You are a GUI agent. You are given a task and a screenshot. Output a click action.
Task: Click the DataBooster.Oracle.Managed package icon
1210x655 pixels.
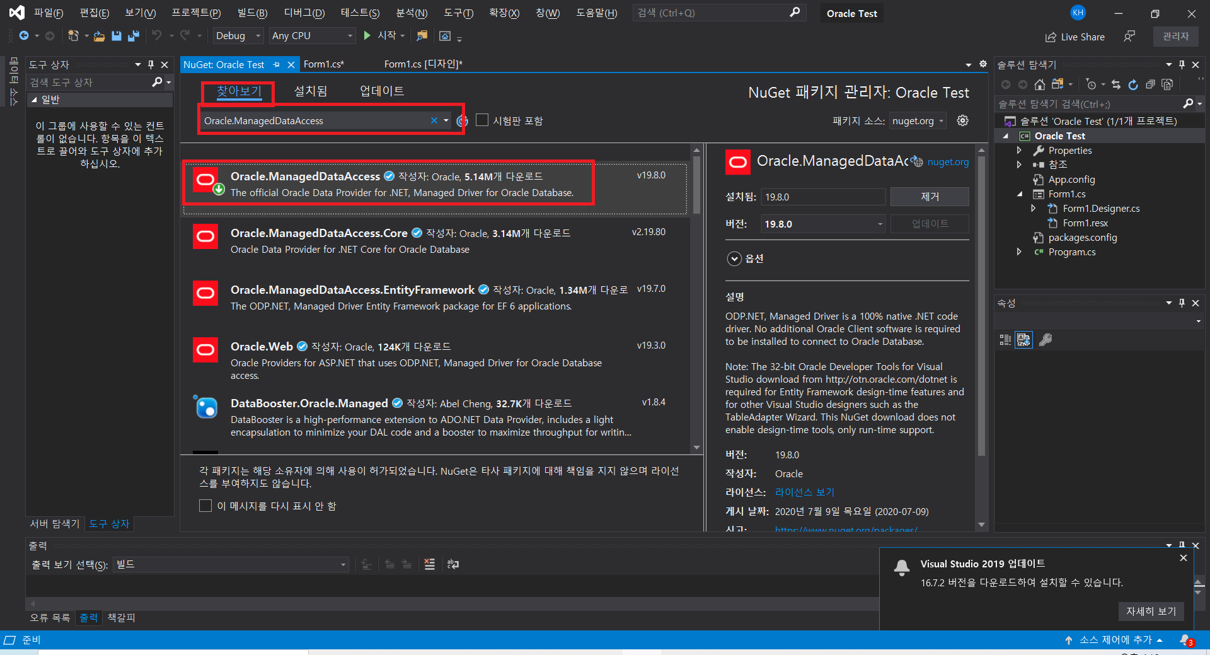tap(205, 407)
